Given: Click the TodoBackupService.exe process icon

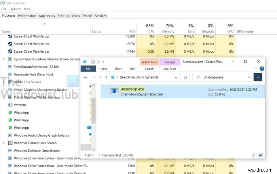Looking at the screenshot, I should [x=10, y=67].
